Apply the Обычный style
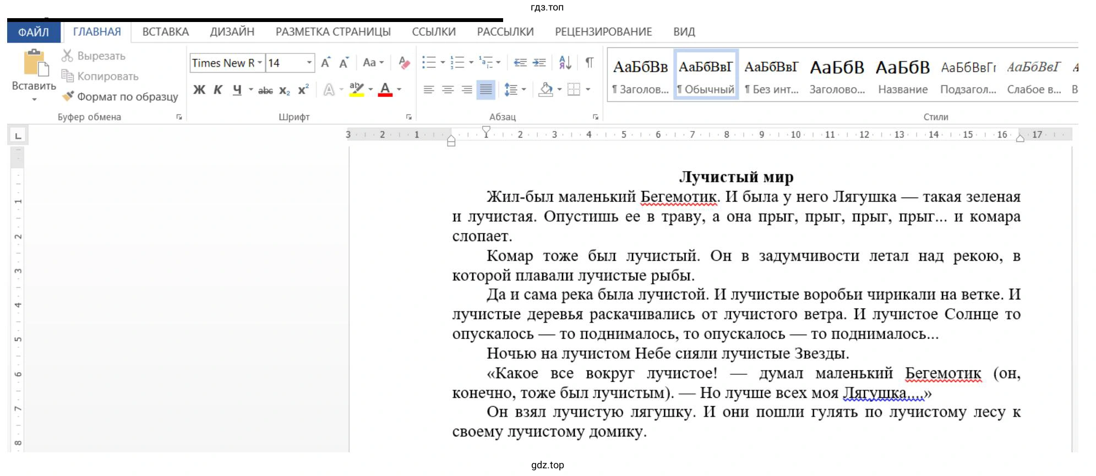The image size is (1096, 476). point(706,74)
